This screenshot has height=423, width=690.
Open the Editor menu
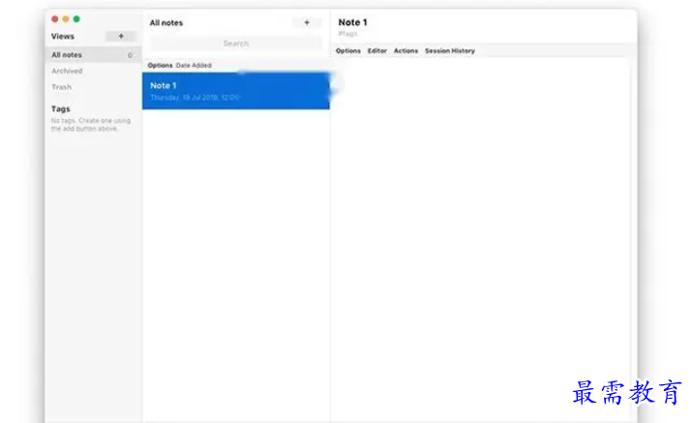(x=377, y=50)
